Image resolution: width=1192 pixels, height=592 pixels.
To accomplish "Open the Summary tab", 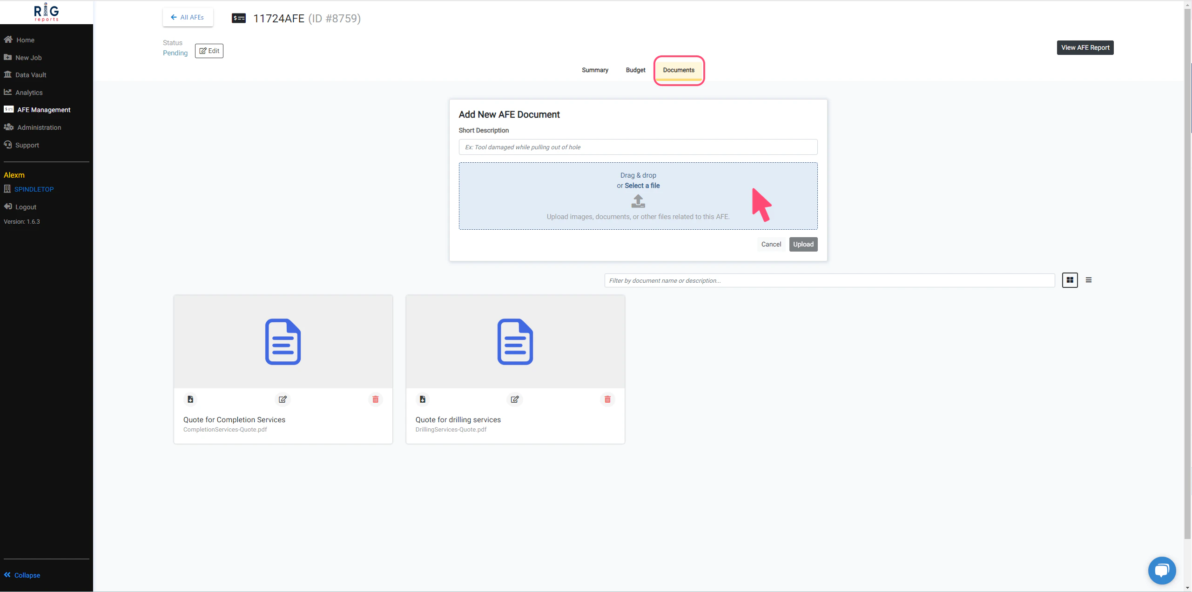I will (595, 70).
